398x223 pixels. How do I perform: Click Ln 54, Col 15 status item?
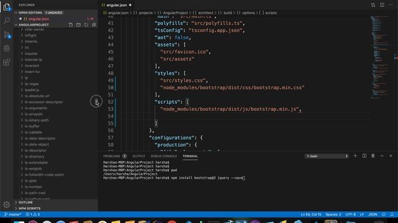click(x=311, y=214)
